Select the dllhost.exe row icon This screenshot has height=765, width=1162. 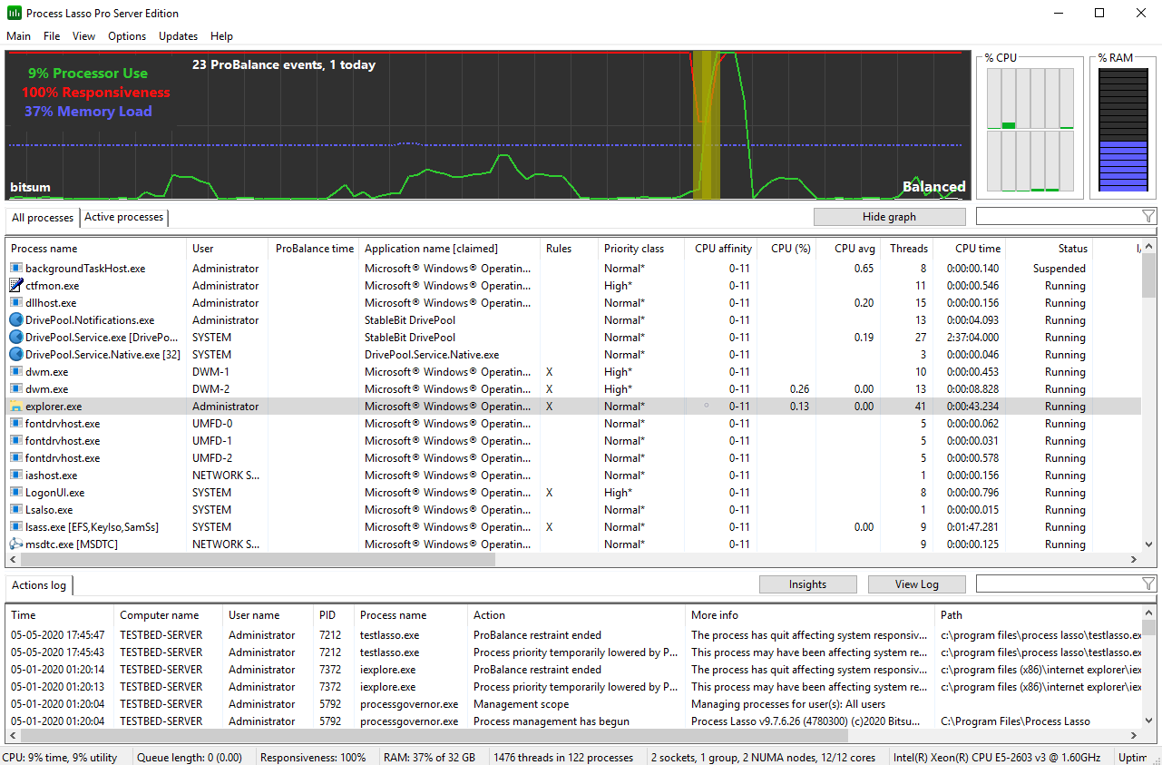coord(15,303)
